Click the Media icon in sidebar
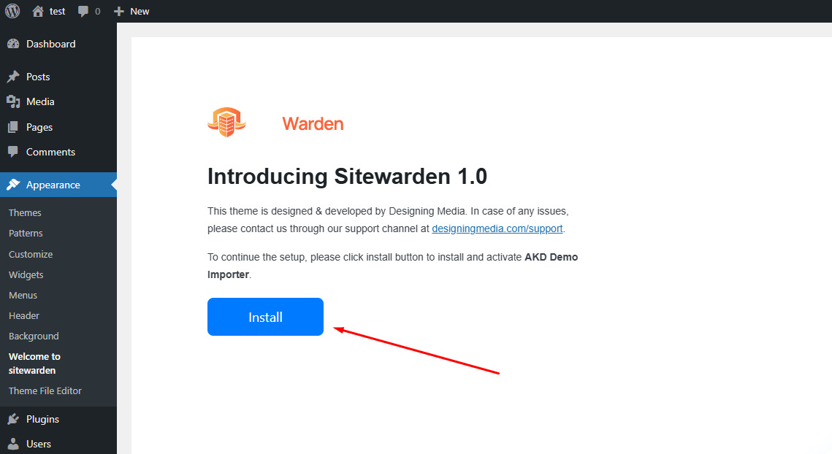Viewport: 832px width, 454px height. point(13,102)
